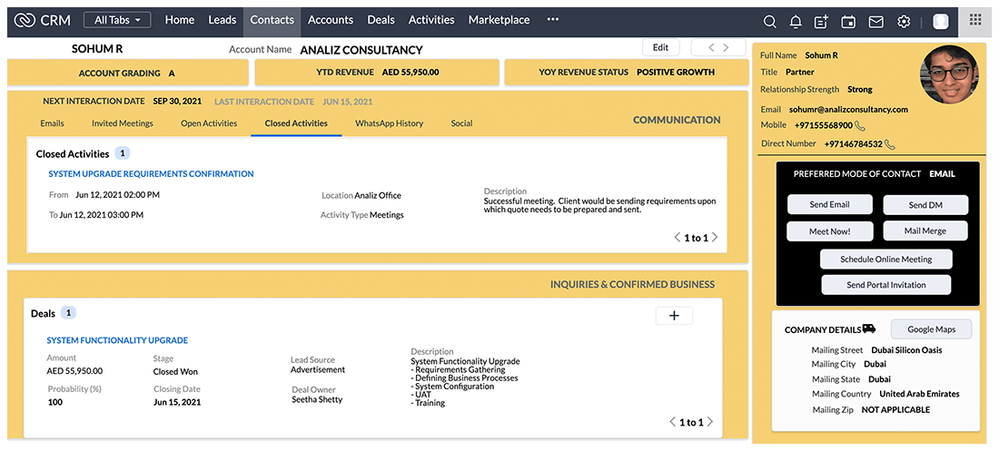Go to the Home tab
The image size is (999, 451).
180,20
